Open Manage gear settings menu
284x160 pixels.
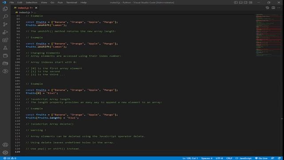(x=5, y=152)
